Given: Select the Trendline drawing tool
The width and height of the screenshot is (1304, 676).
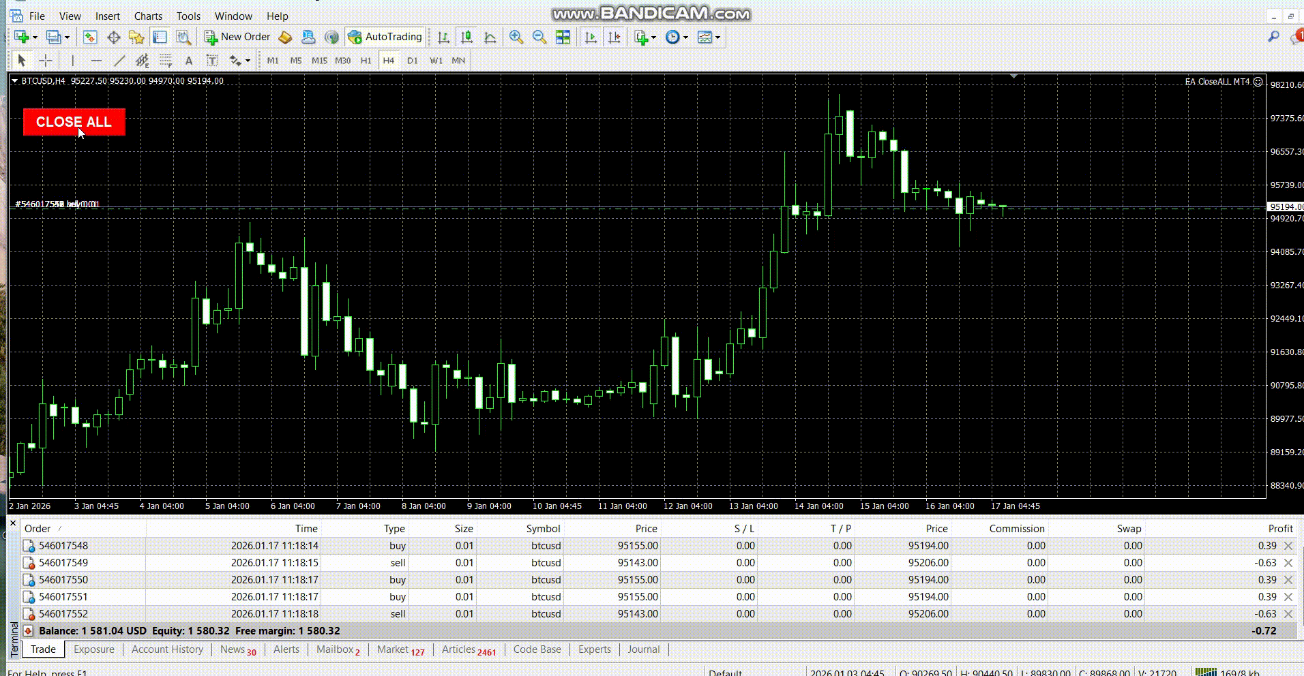Looking at the screenshot, I should point(119,61).
